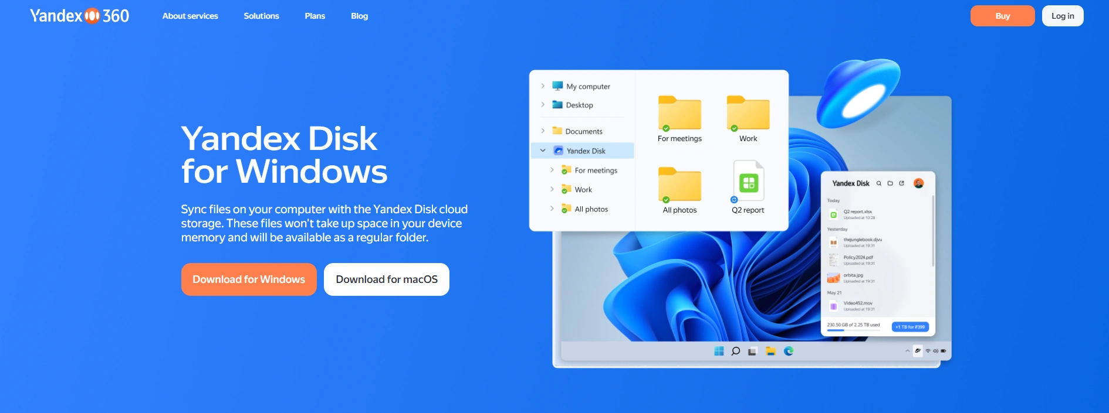Click the taskbar search magnifier icon
Image resolution: width=1109 pixels, height=413 pixels.
click(x=736, y=351)
